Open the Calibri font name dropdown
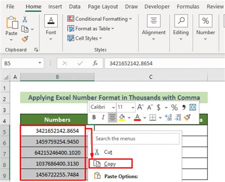This screenshot has width=225, height=182. click(x=113, y=107)
